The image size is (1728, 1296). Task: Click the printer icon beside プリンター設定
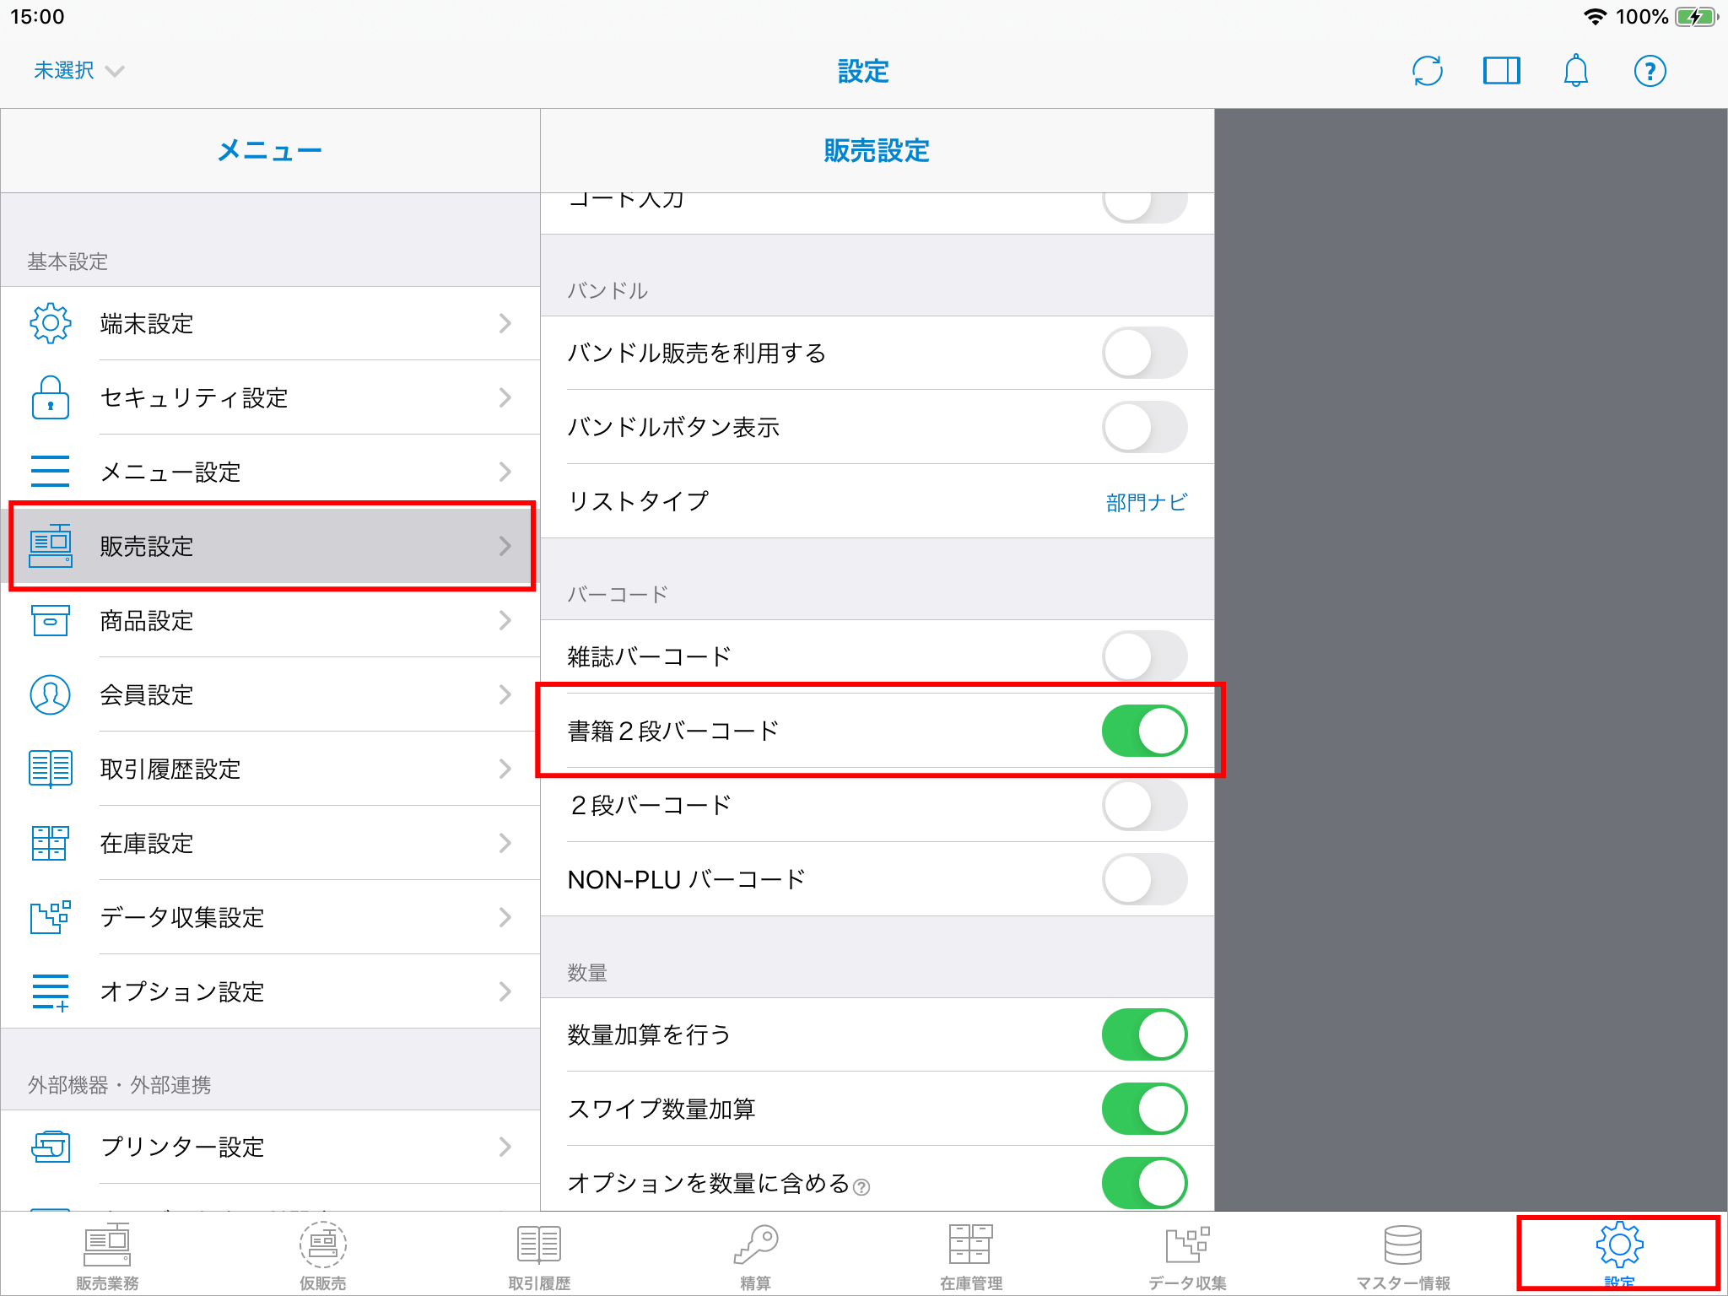point(51,1147)
